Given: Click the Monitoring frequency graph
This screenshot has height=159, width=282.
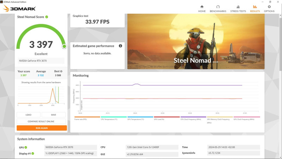Looking at the screenshot, I should [x=169, y=96].
